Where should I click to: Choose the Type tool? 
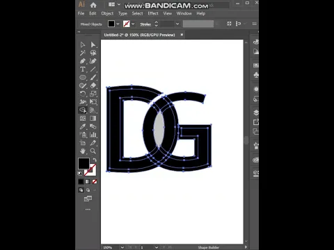[83, 69]
